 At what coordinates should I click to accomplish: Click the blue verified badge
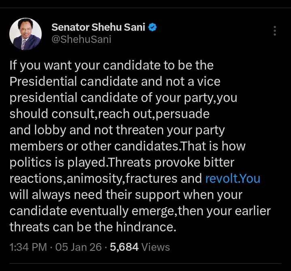tap(153, 28)
